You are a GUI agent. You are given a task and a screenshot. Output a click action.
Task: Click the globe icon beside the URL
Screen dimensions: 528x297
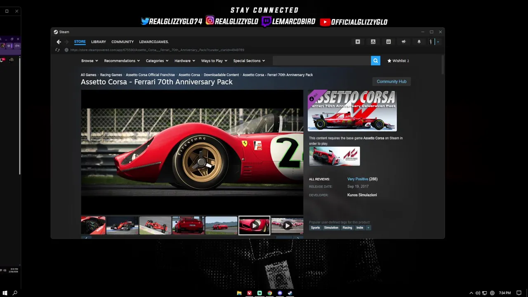click(x=66, y=50)
